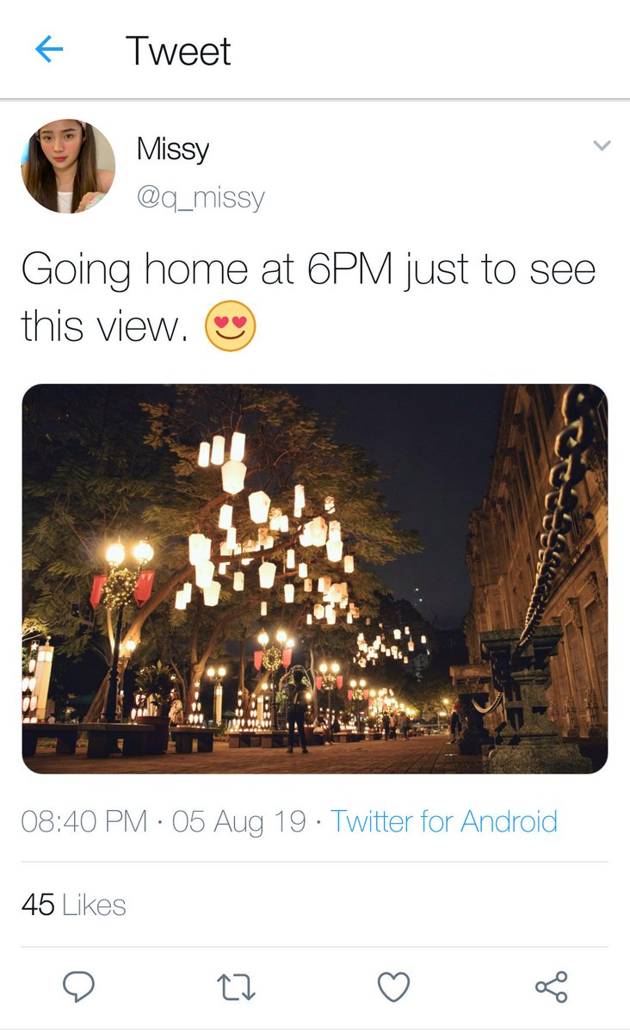Viewport: 630px width, 1033px height.
Task: Go back using the blue arrow icon
Action: point(49,50)
